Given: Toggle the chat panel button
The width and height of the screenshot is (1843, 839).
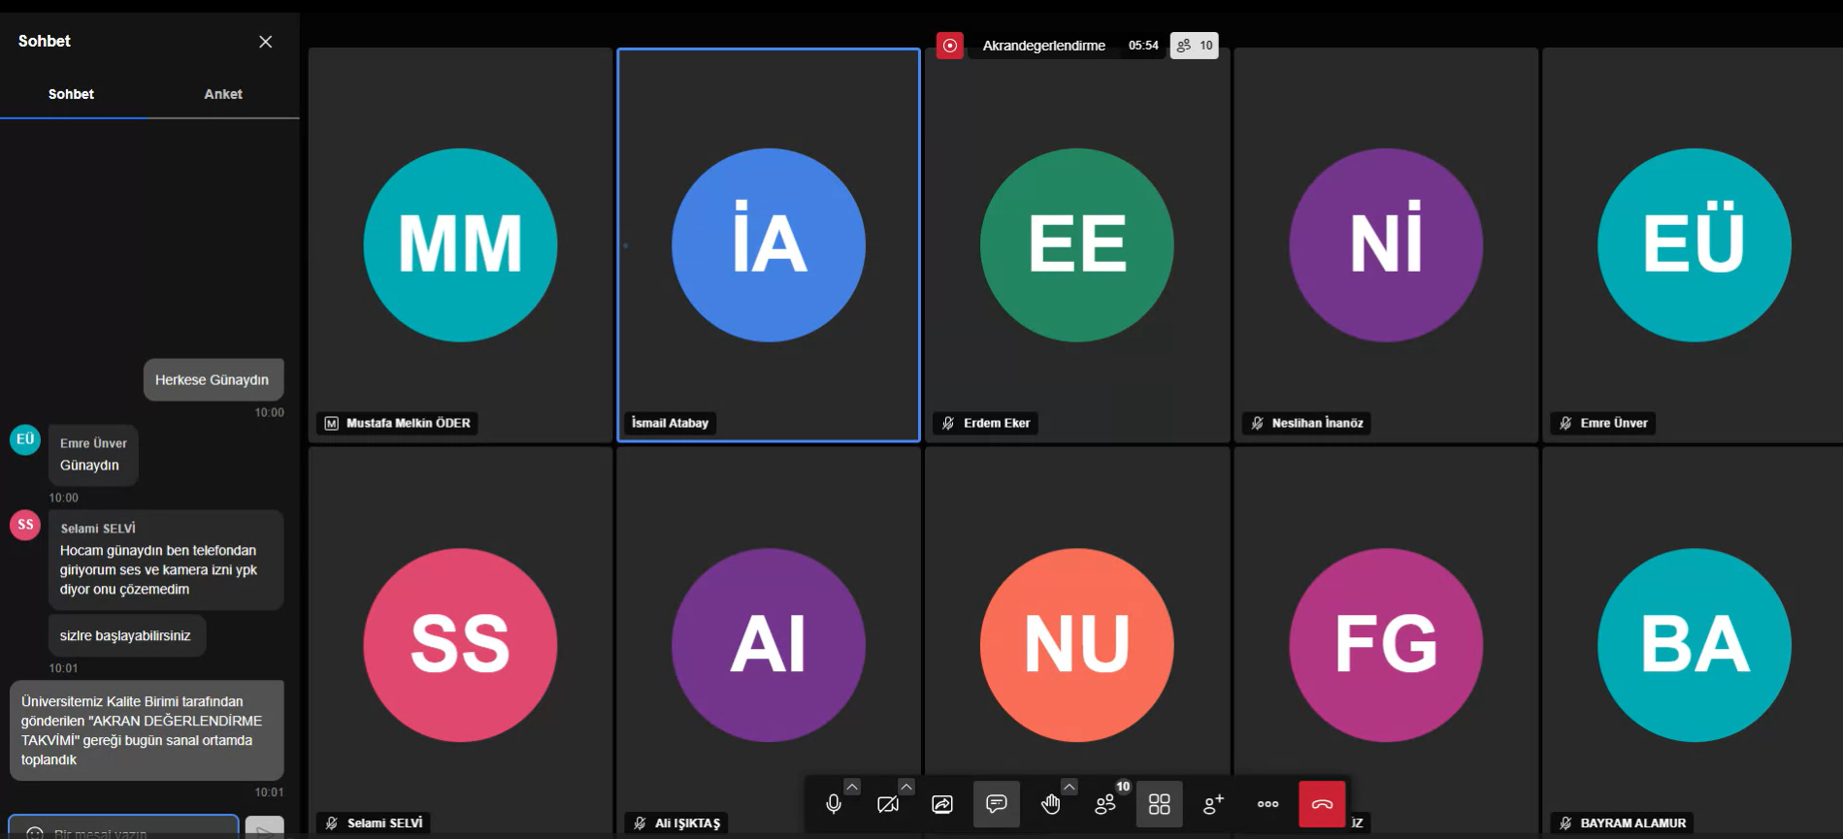Looking at the screenshot, I should [997, 804].
